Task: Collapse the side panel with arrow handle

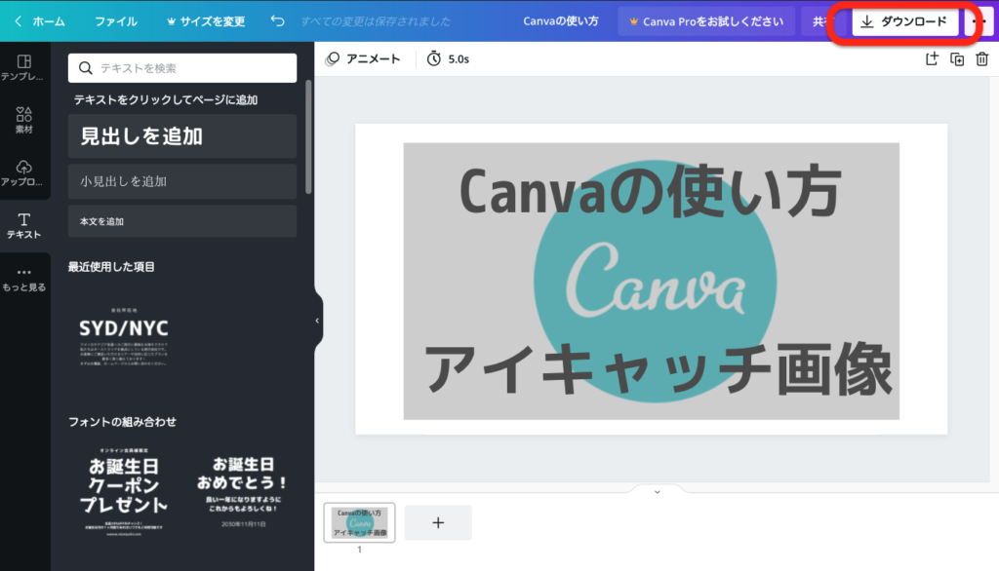Action: click(317, 321)
